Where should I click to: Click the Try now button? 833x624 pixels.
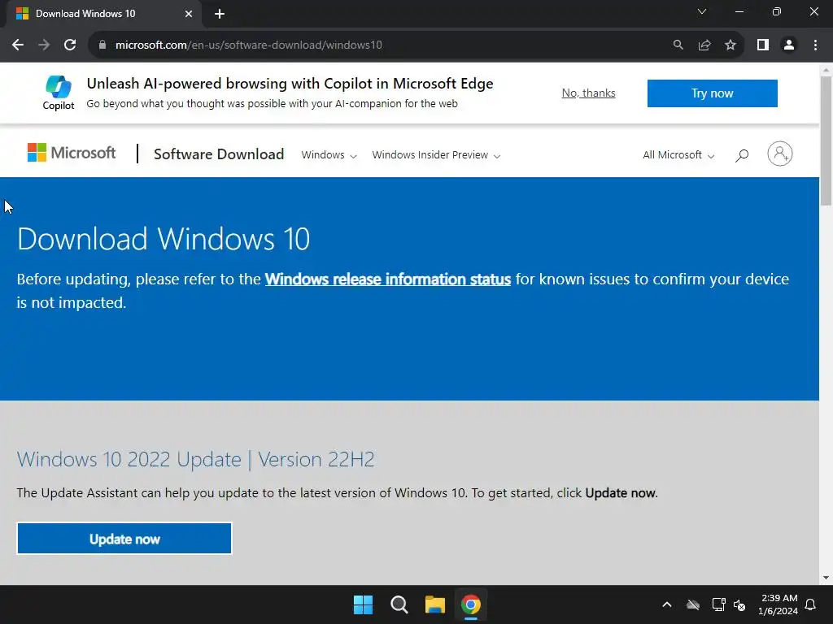coord(712,93)
